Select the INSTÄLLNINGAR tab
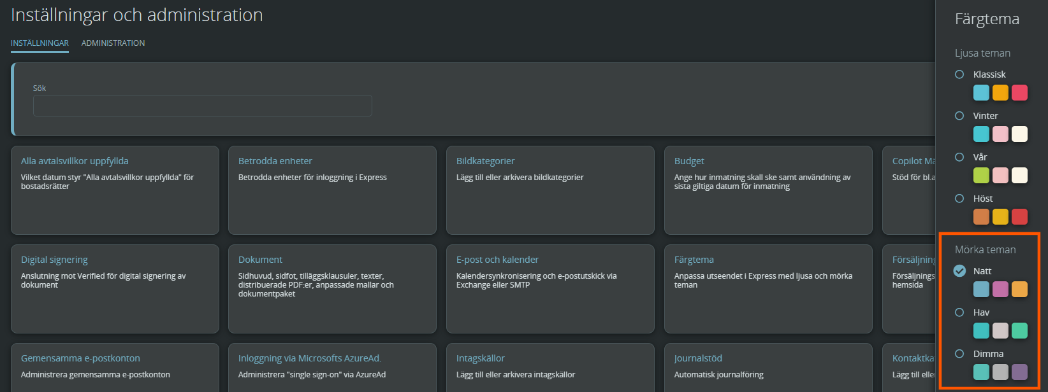The width and height of the screenshot is (1048, 392). [40, 43]
